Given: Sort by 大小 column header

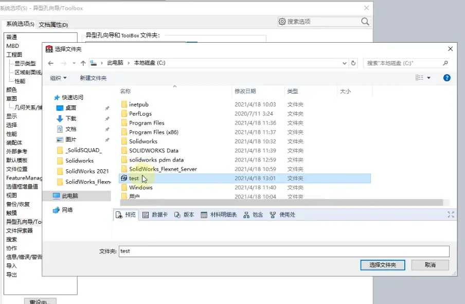Looking at the screenshot, I should pos(345,92).
